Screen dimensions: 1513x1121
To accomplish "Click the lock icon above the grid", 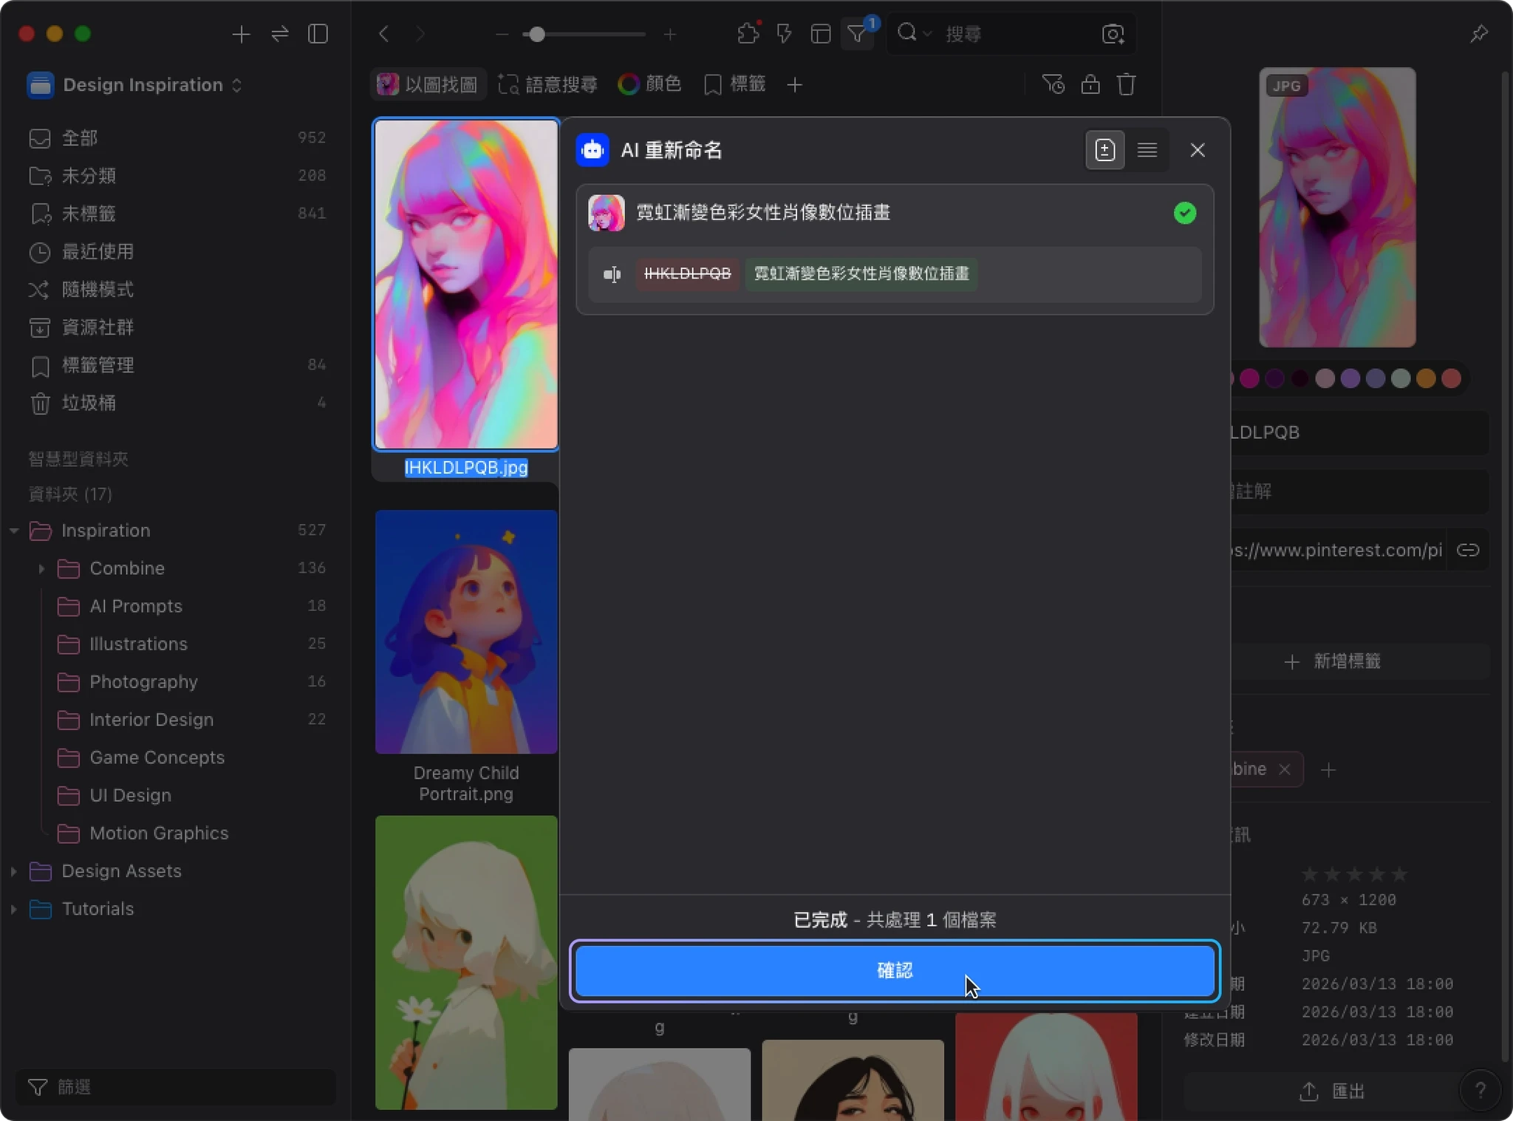I will (1090, 84).
